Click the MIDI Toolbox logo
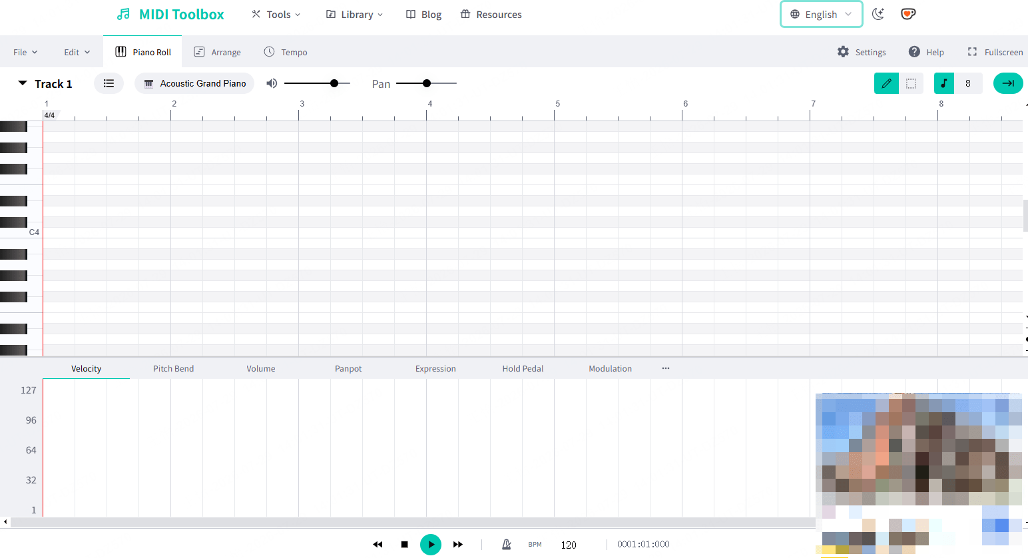The height and width of the screenshot is (558, 1028). [x=170, y=14]
